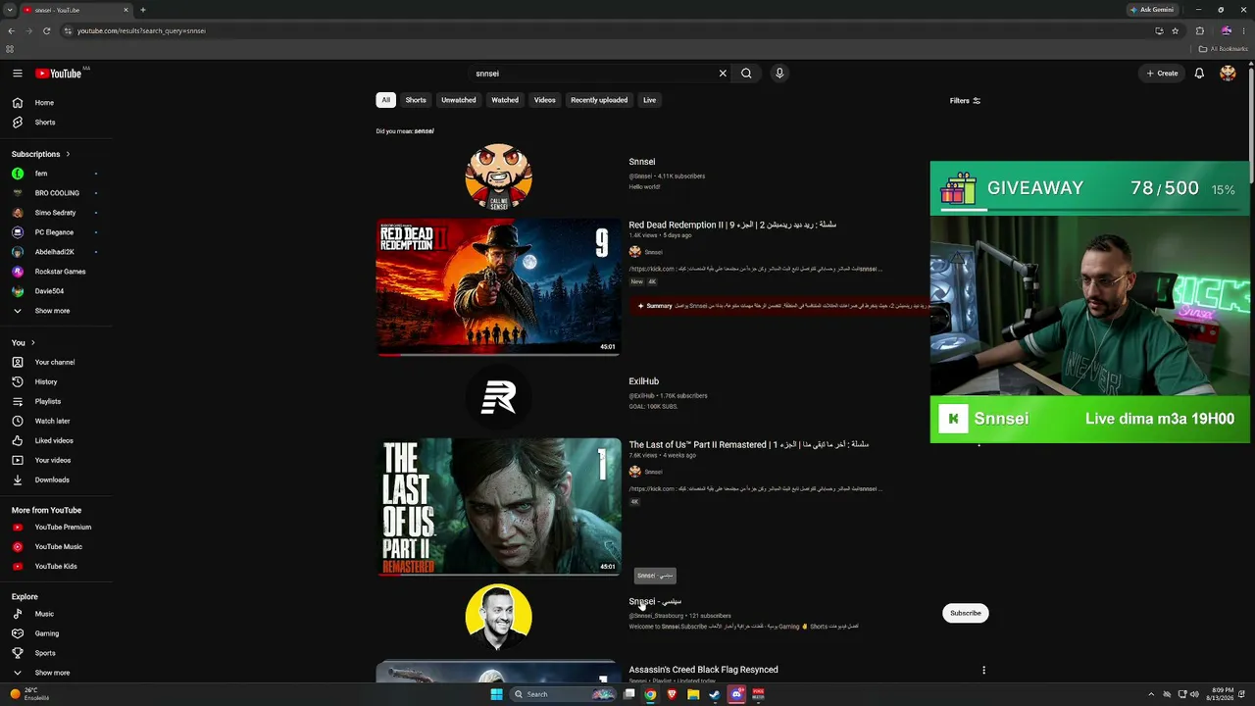Screen dimensions: 1255x706
Task: Click the Create button
Action: click(x=1162, y=74)
